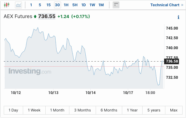
Task: Show the 1 Day range
Action: (x=13, y=110)
